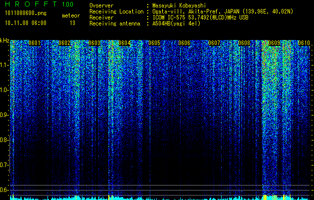
Task: Click the Receiving antenna label
Action: pyautogui.click(x=115, y=23)
